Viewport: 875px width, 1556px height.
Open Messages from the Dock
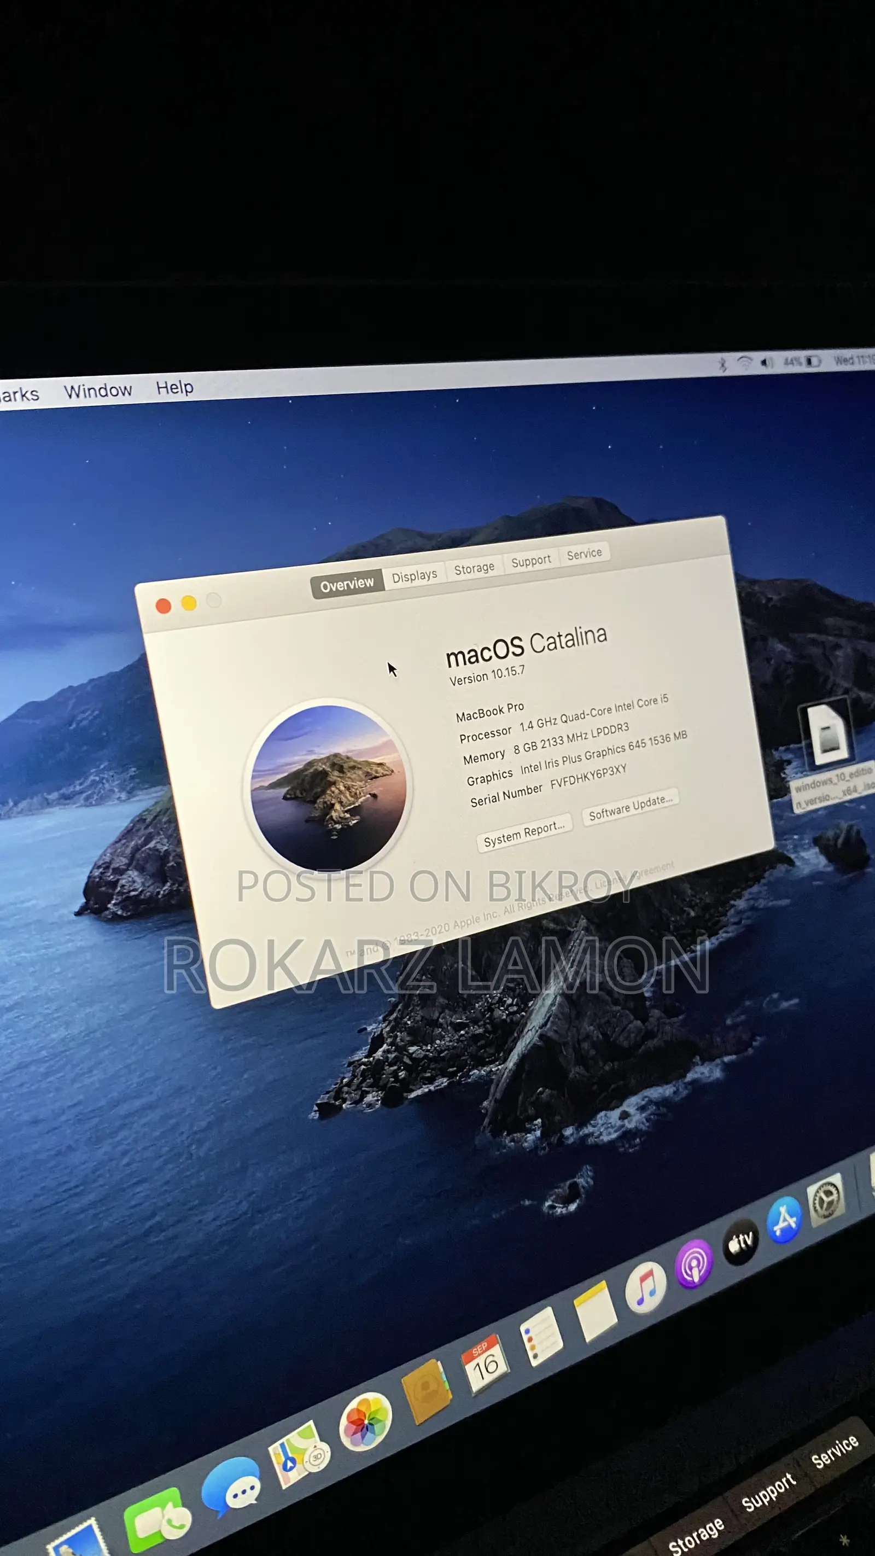(231, 1487)
